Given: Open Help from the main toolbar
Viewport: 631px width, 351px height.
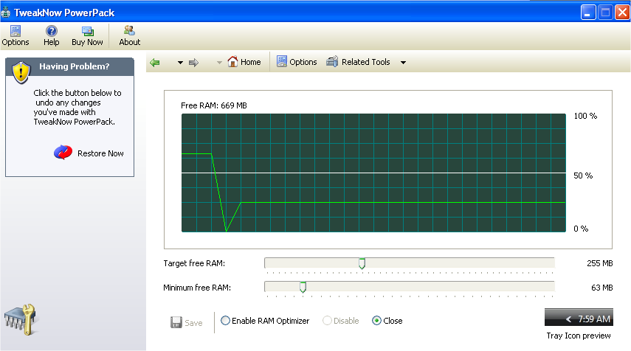Looking at the screenshot, I should pyautogui.click(x=52, y=36).
